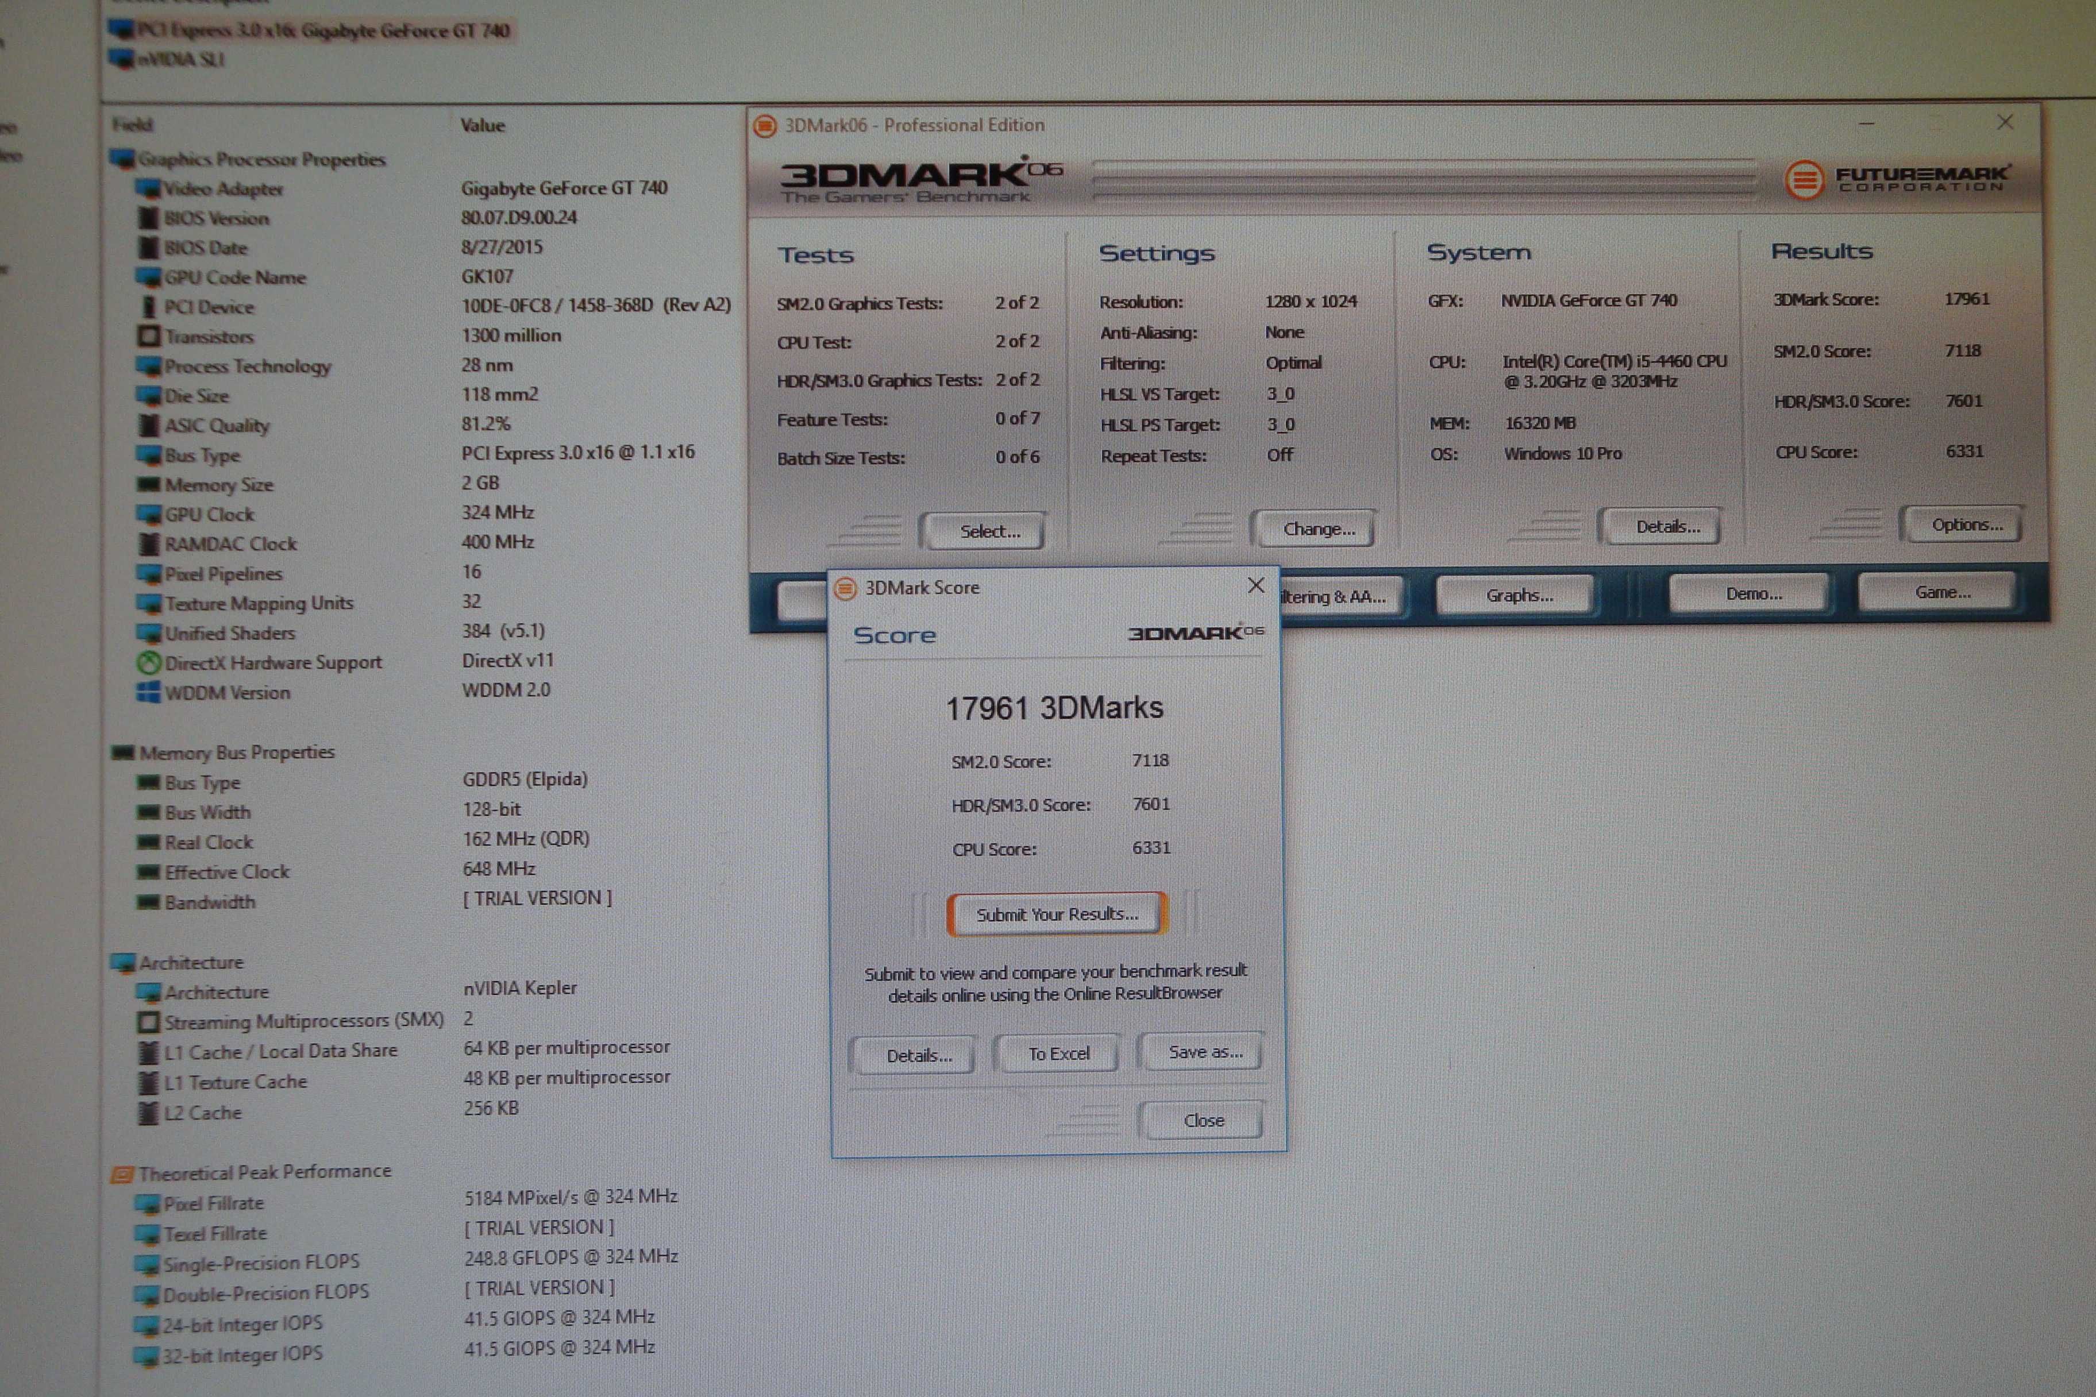Click the value GDDR5 (Elpida)
Screen dimensions: 2096x1397
click(x=524, y=779)
